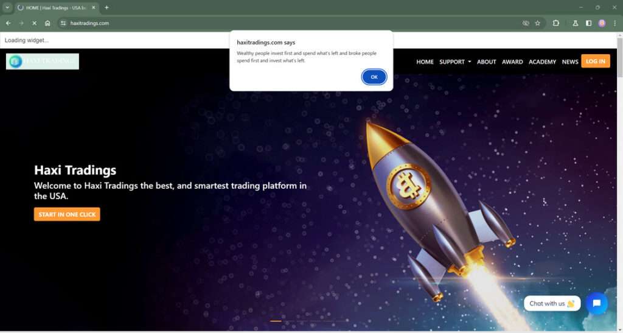Click the blue chat bubble icon
The width and height of the screenshot is (623, 333).
pyautogui.click(x=596, y=303)
